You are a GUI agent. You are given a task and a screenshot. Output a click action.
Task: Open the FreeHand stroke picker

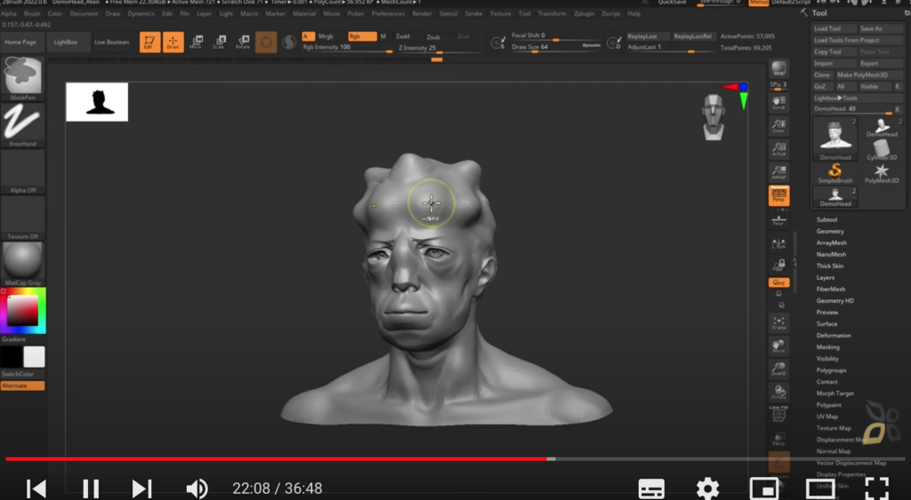(22, 124)
